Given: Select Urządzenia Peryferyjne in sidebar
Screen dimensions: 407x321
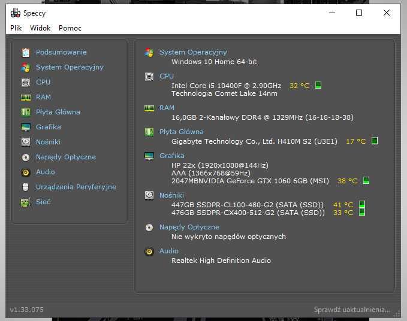Looking at the screenshot, I should tap(76, 187).
